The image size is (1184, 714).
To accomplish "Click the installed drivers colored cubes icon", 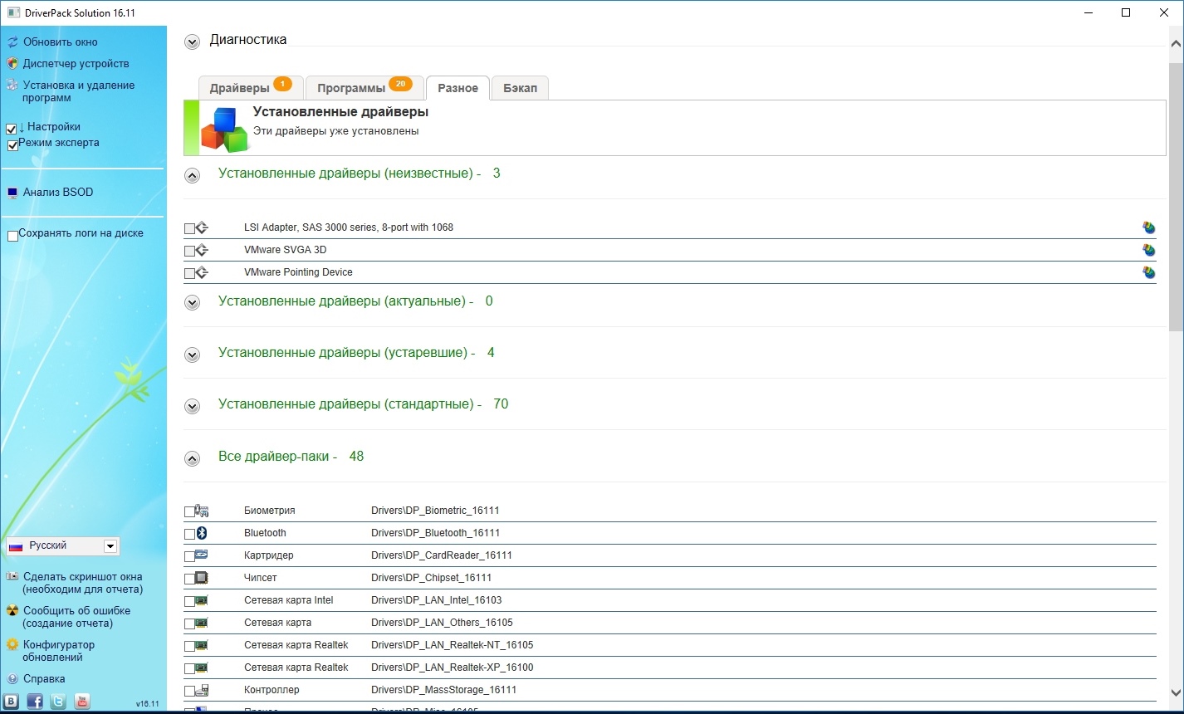I will tap(224, 129).
